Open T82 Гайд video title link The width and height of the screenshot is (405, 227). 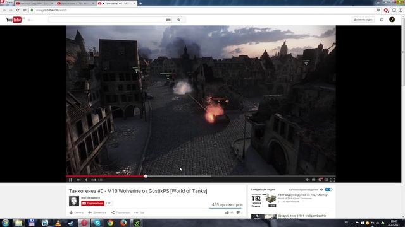302,195
